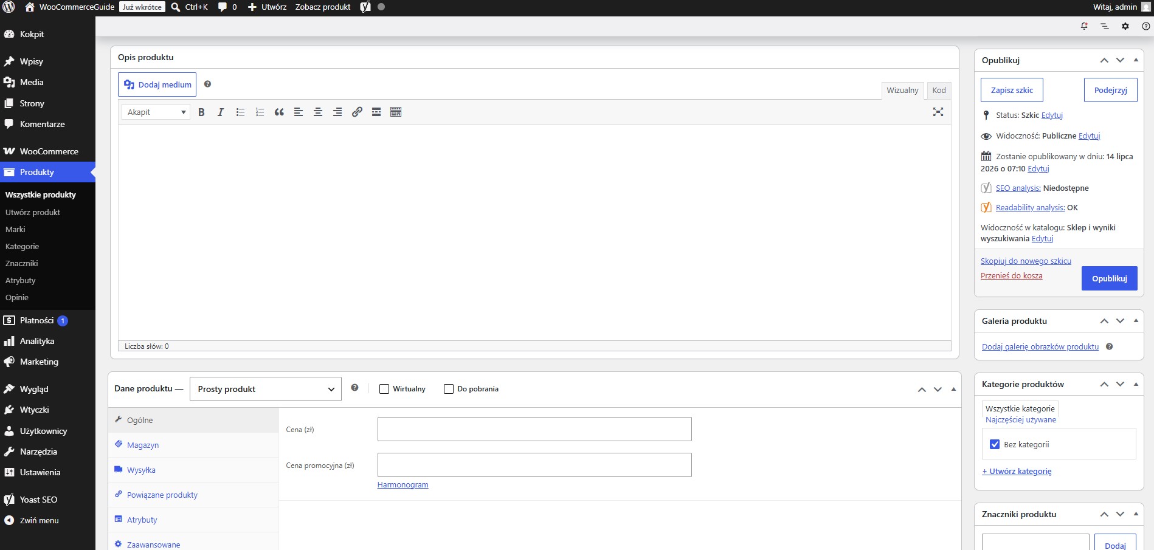1154x550 pixels.
Task: Enter distraction-free fullscreen editor mode
Action: click(938, 112)
